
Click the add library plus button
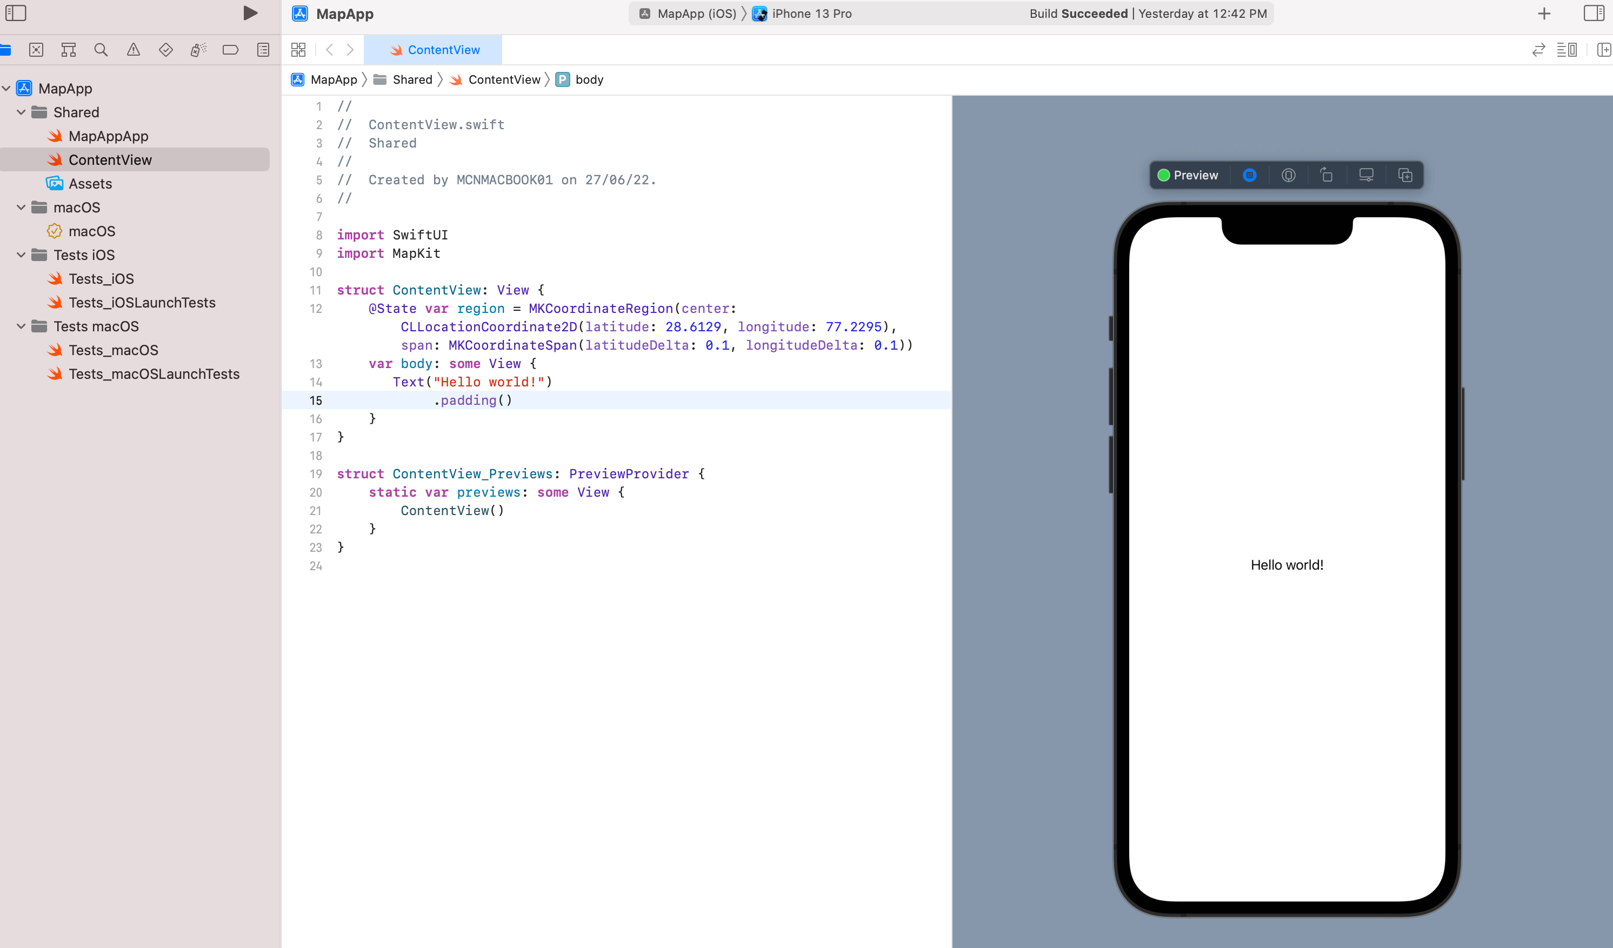point(1544,14)
